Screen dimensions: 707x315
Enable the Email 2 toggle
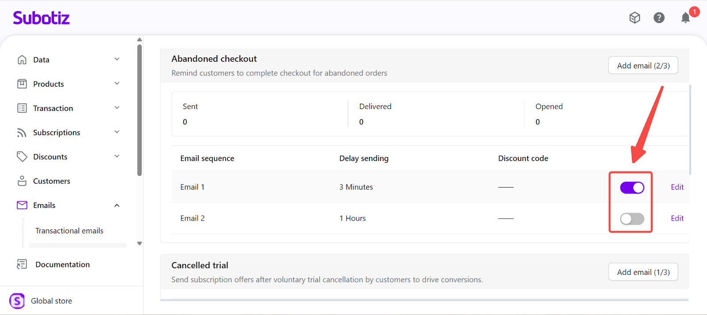[632, 219]
